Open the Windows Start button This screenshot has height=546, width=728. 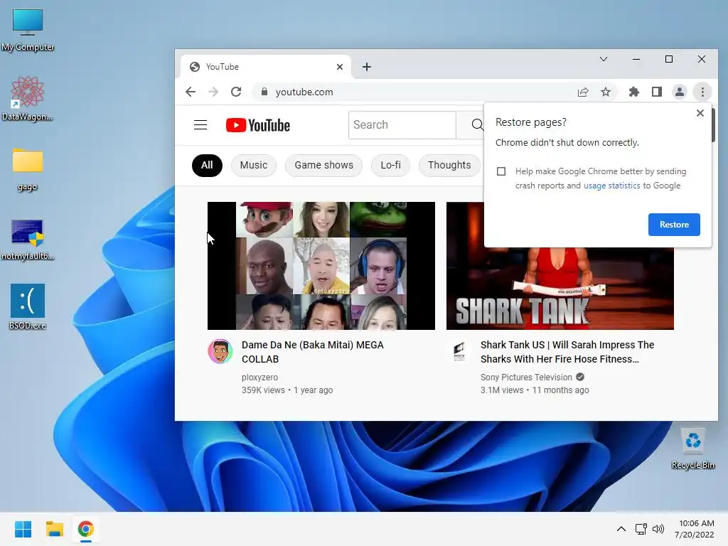[23, 529]
